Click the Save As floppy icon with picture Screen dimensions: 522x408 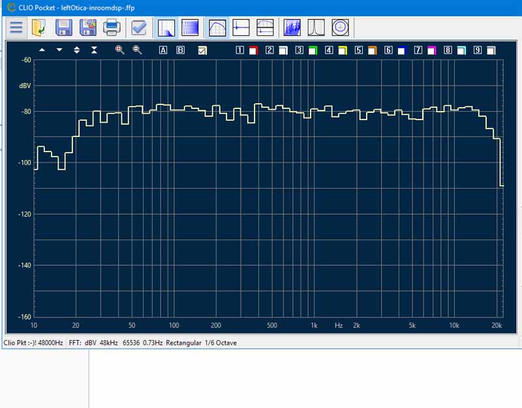(88, 27)
